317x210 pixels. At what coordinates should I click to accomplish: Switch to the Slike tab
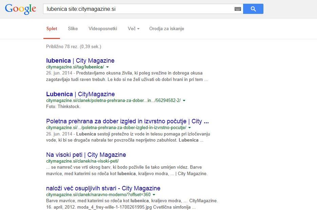pyautogui.click(x=73, y=29)
